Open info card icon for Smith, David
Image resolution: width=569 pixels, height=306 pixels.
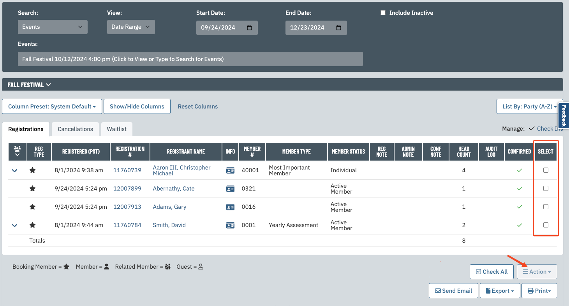coord(230,225)
